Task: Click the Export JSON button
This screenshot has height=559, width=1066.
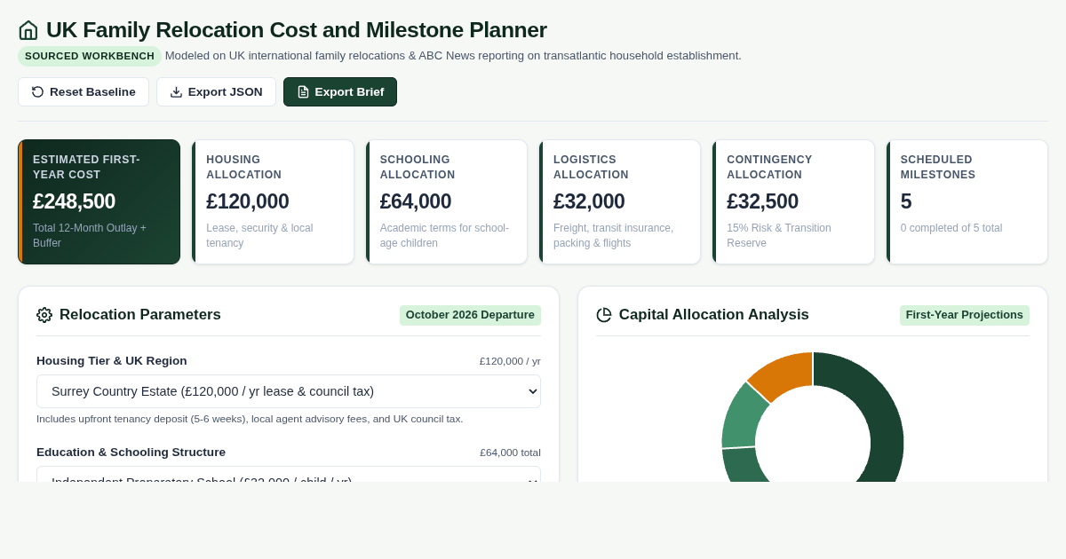Action: (216, 91)
